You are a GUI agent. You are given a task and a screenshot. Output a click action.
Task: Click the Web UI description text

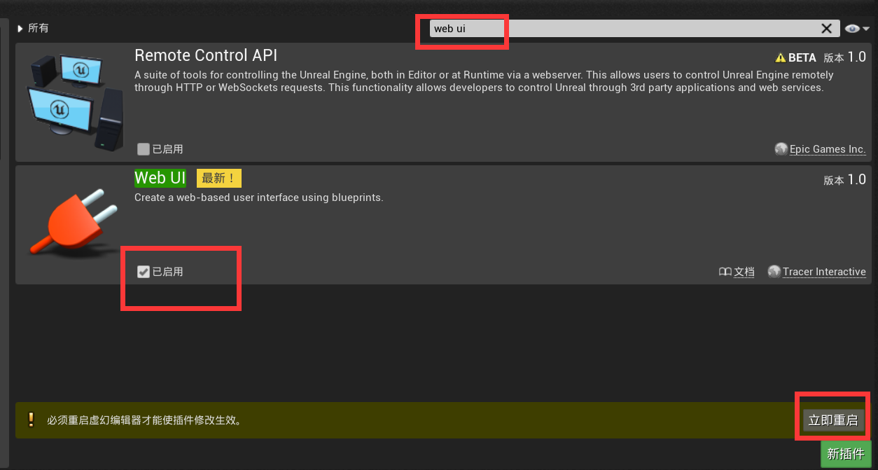(x=259, y=198)
